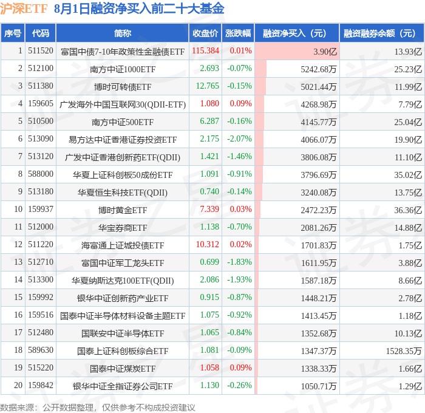Screen dimensions: 425x413
Task: Select change value -2.07%
Action: pos(239,139)
